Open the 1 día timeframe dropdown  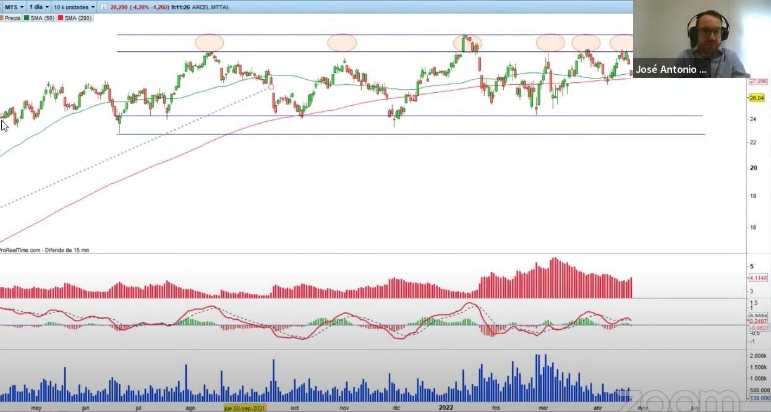pos(39,7)
